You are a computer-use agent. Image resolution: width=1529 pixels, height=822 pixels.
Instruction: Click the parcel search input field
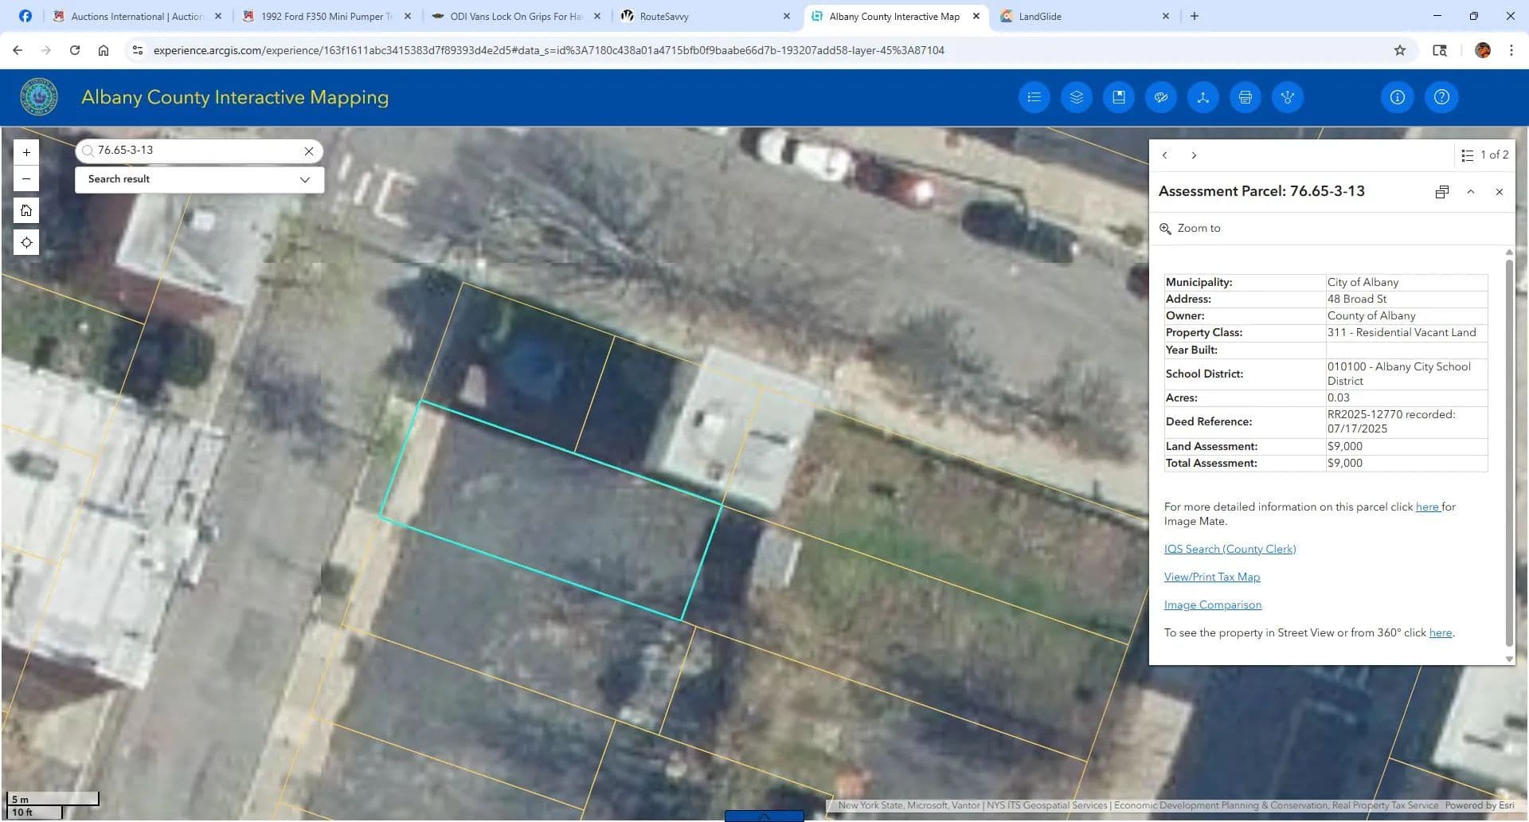click(197, 151)
